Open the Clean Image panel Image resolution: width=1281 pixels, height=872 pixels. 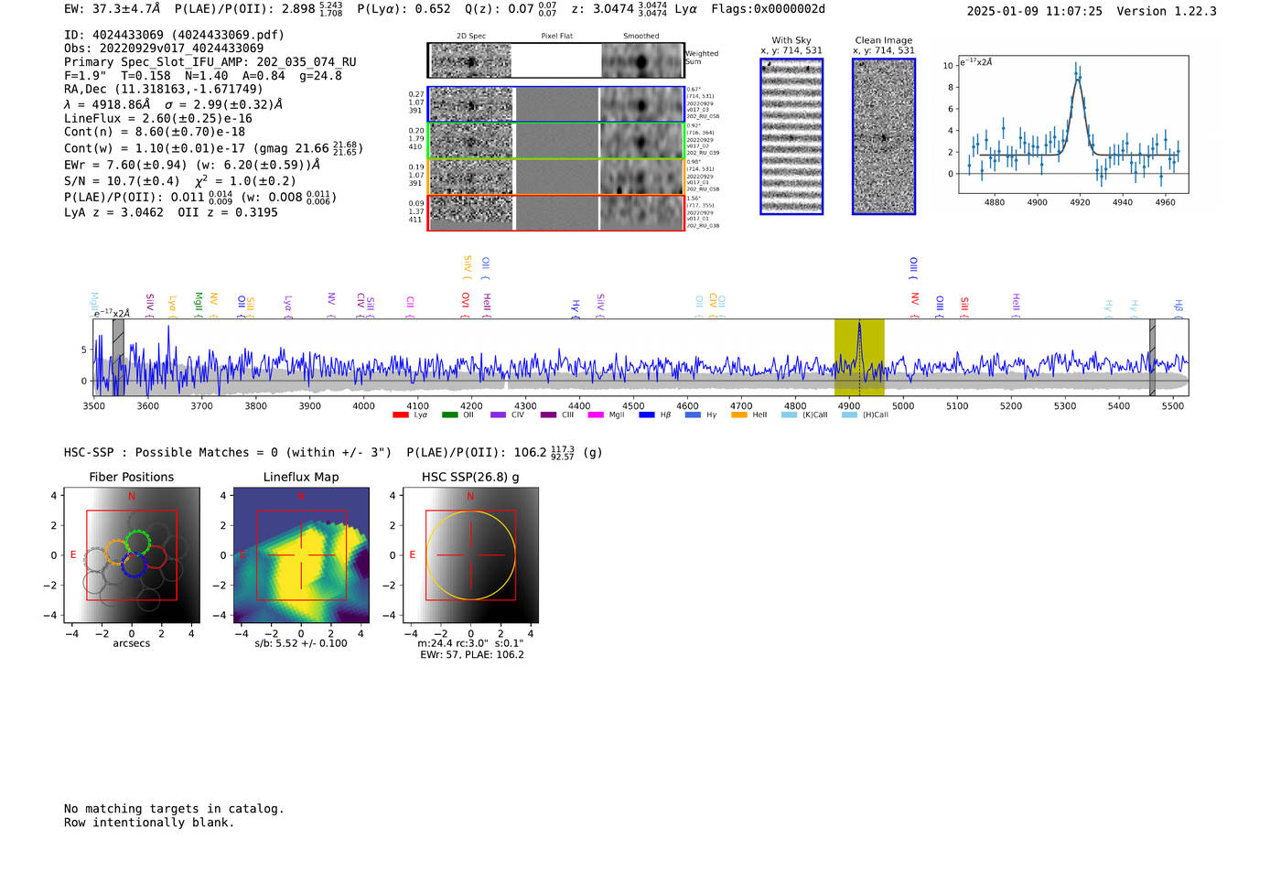pos(884,136)
